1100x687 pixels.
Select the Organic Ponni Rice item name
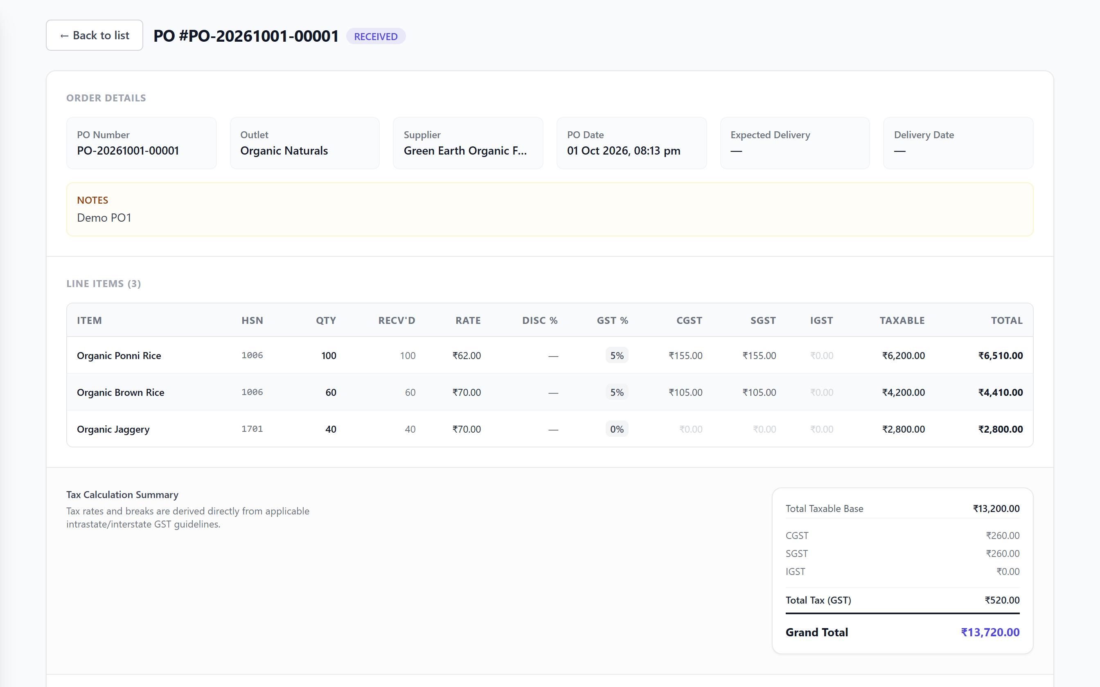119,355
